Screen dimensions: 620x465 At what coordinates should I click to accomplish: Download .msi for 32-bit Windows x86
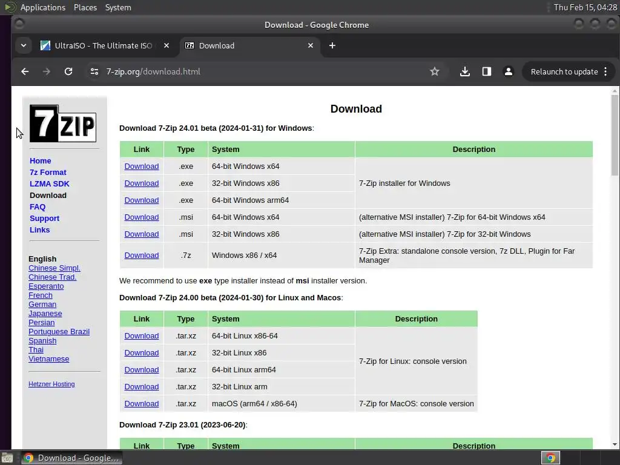142,234
